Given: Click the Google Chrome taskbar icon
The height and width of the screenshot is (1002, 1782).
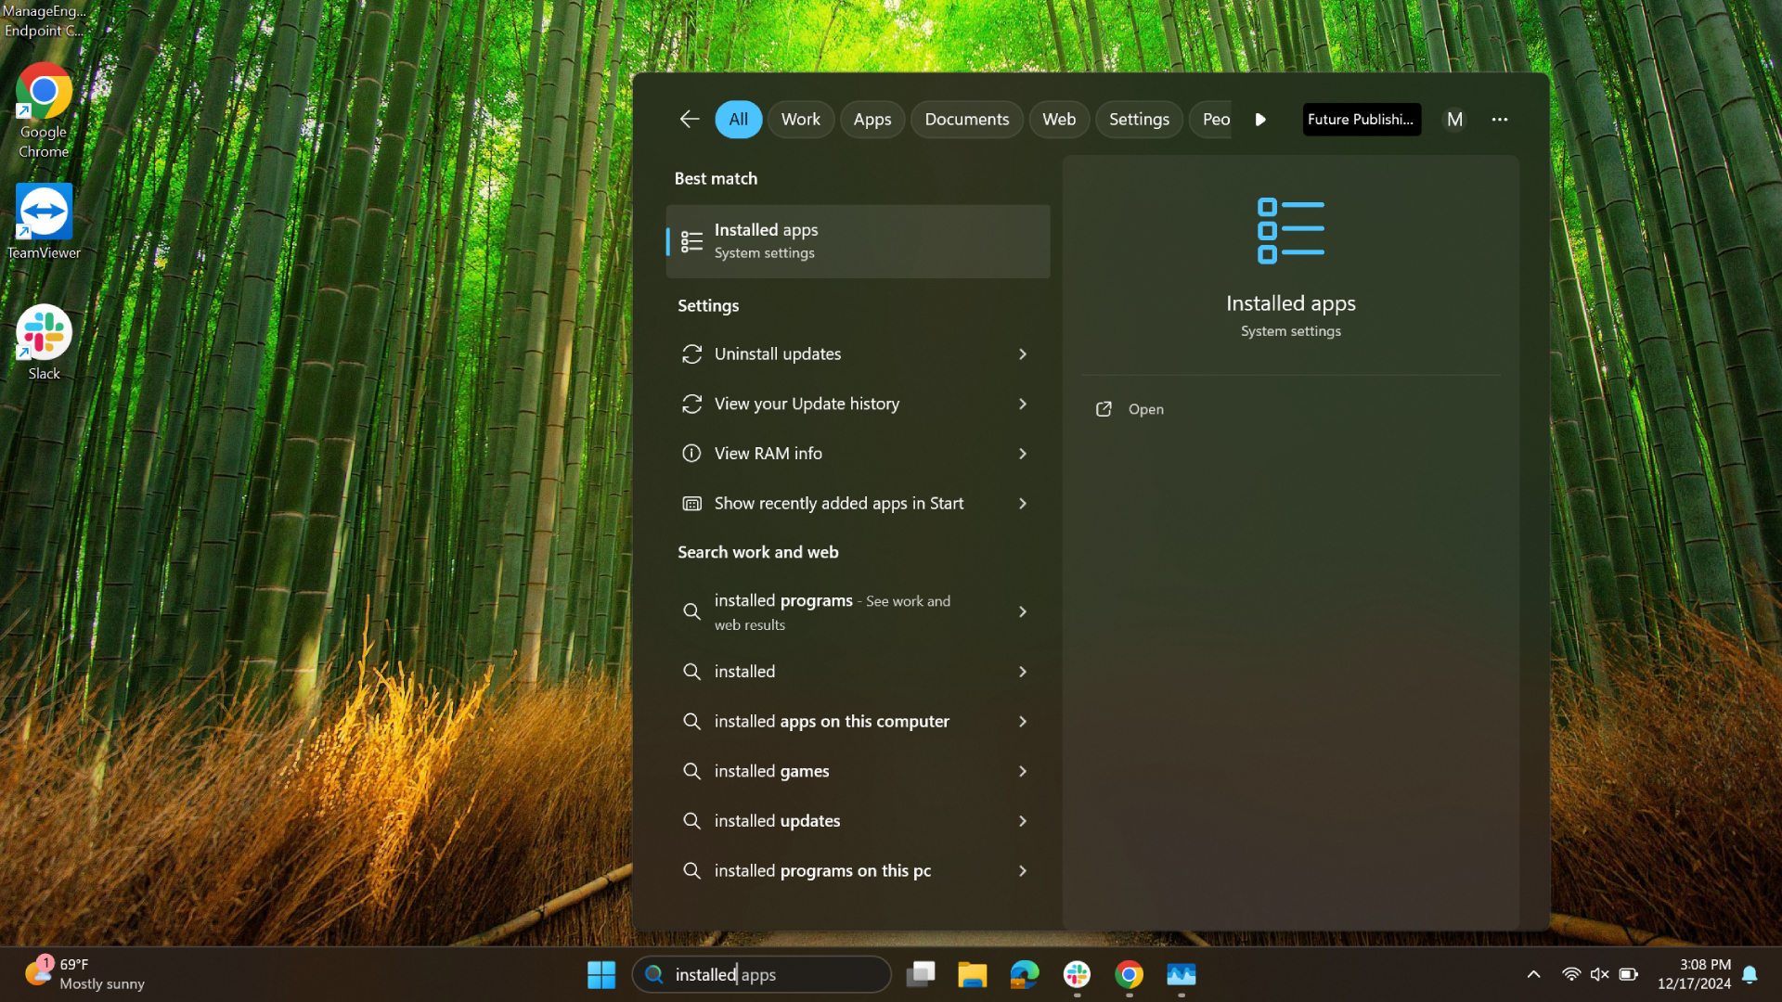Looking at the screenshot, I should (1129, 974).
